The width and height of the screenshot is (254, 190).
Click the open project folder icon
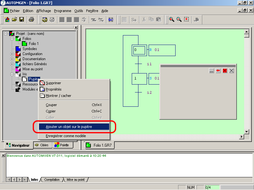coord(14,20)
